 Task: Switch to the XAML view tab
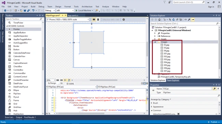(70, 84)
